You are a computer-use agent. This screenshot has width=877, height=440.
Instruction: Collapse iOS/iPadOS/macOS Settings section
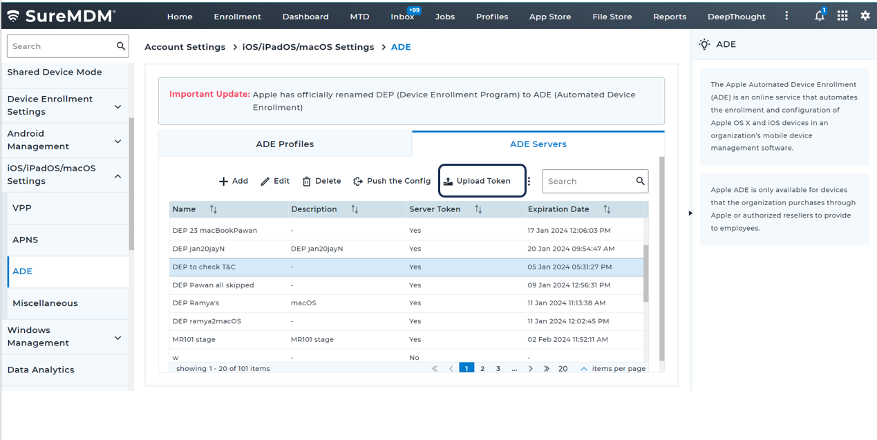pos(117,175)
